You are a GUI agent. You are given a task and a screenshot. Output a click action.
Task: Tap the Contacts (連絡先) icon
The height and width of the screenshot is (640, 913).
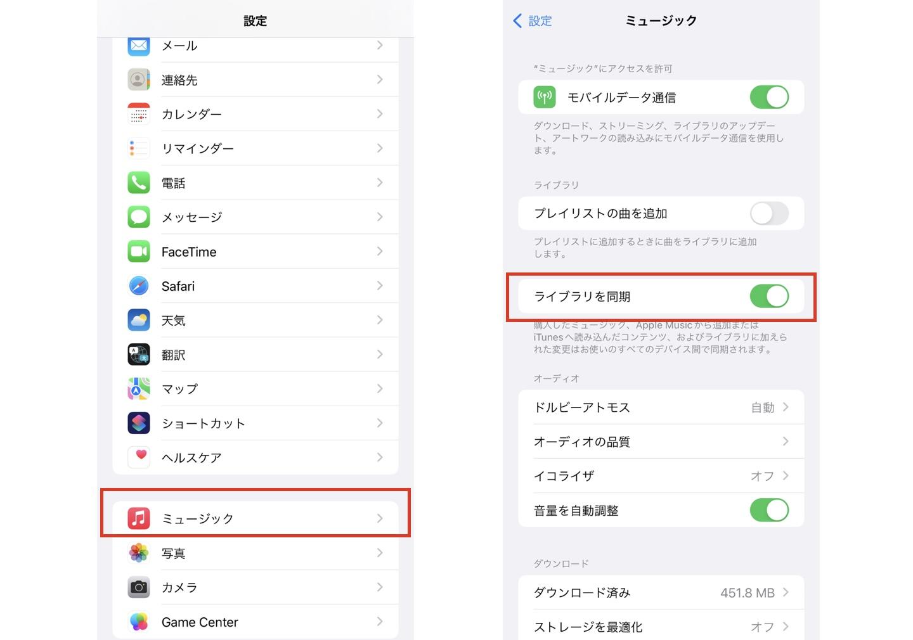tap(139, 80)
